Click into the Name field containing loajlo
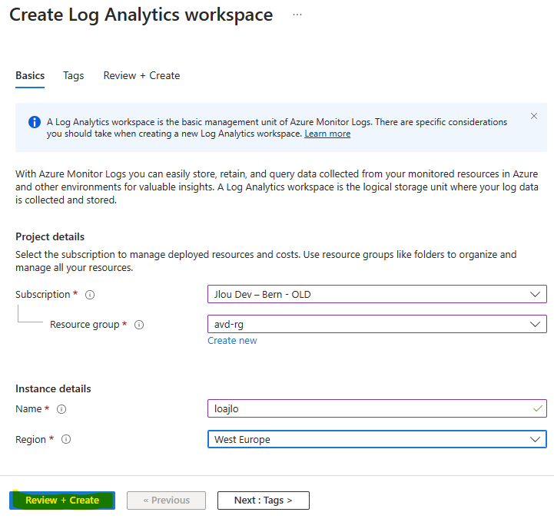Screen dimensions: 554x522 coord(369,409)
